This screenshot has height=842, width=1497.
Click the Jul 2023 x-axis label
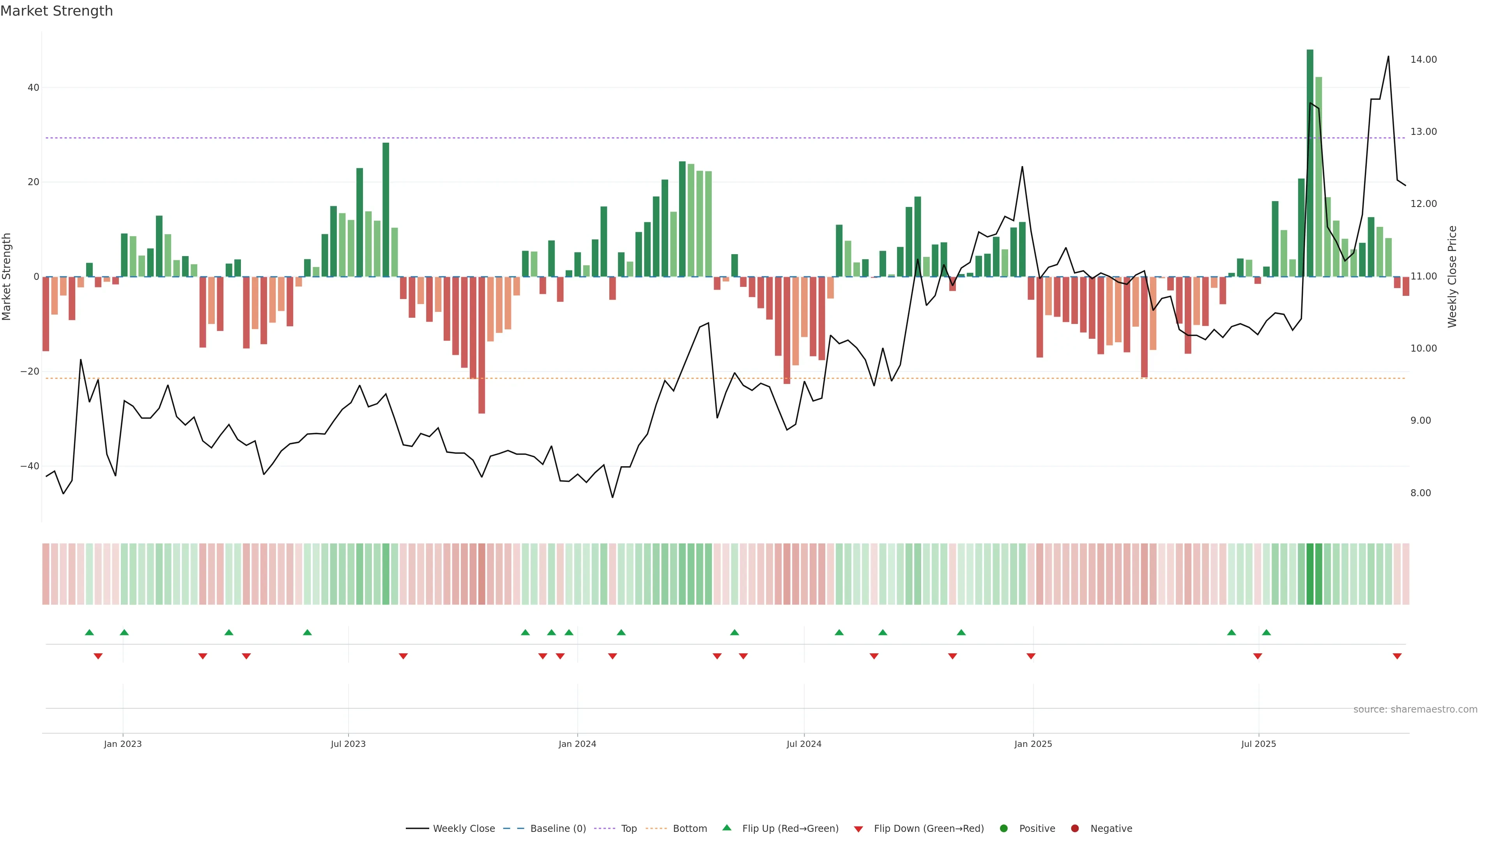pyautogui.click(x=348, y=744)
